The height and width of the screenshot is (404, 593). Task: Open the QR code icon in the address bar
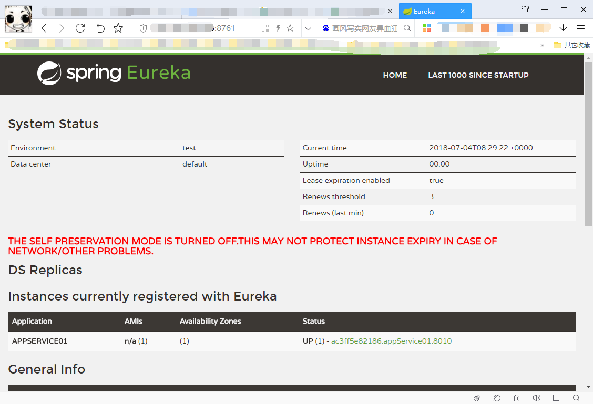(265, 28)
